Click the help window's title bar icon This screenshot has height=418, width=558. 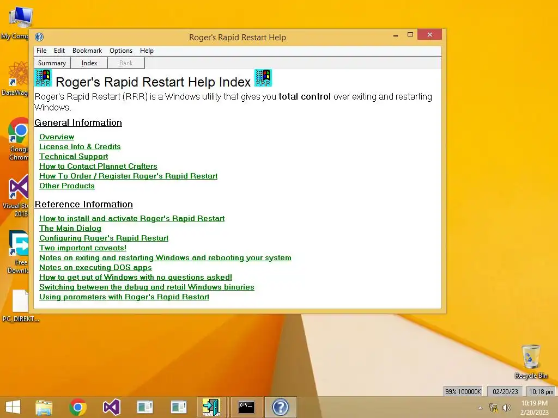click(x=39, y=37)
